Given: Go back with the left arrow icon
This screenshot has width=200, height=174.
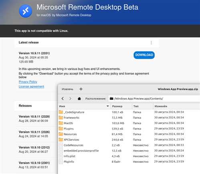Looking at the screenshot, I should [63, 99].
